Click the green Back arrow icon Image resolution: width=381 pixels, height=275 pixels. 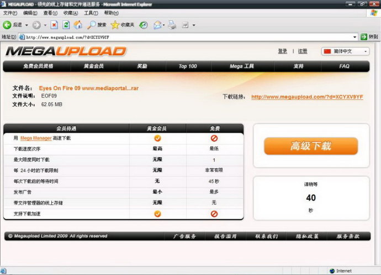[7, 25]
